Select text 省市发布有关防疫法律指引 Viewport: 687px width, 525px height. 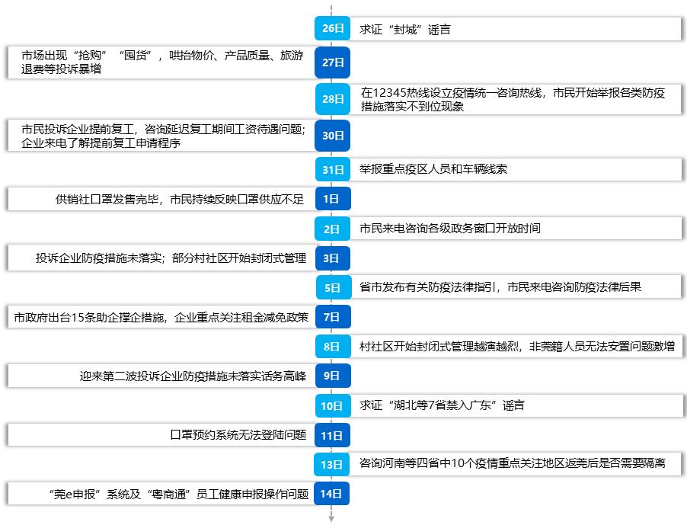500,287
